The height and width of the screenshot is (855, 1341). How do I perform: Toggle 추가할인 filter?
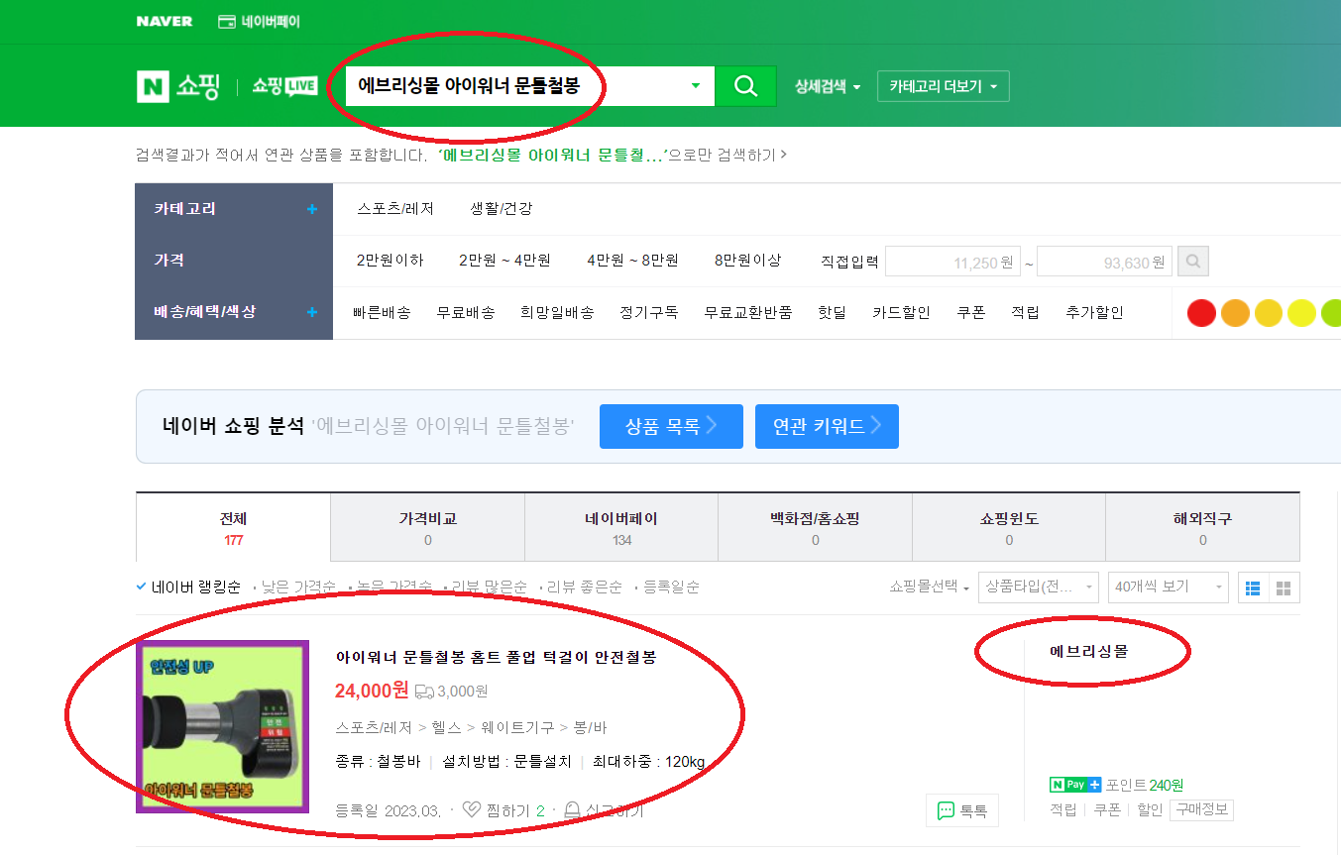pyautogui.click(x=1094, y=312)
